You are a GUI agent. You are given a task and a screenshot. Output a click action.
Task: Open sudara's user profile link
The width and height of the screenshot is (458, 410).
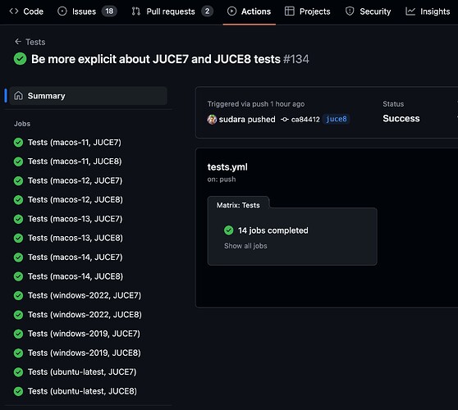[232, 119]
